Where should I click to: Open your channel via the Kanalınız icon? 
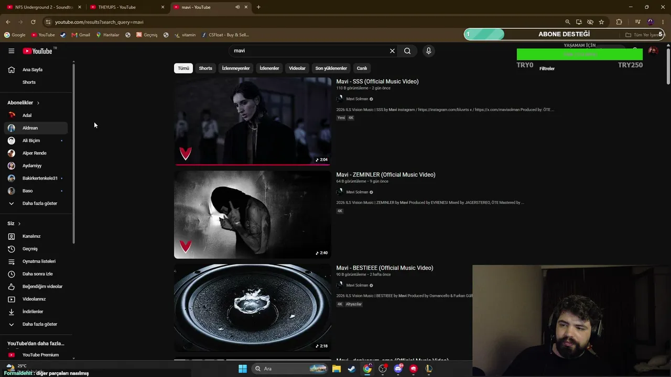12,236
